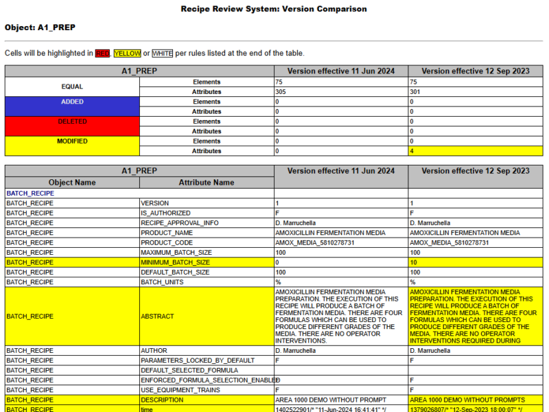Click the unhighlighted abstract text for 11 Jun 2024

coord(341,317)
